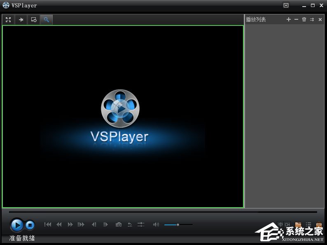The height and width of the screenshot is (245, 327).
Task: Switch video to full screen mode
Action: pos(8,20)
